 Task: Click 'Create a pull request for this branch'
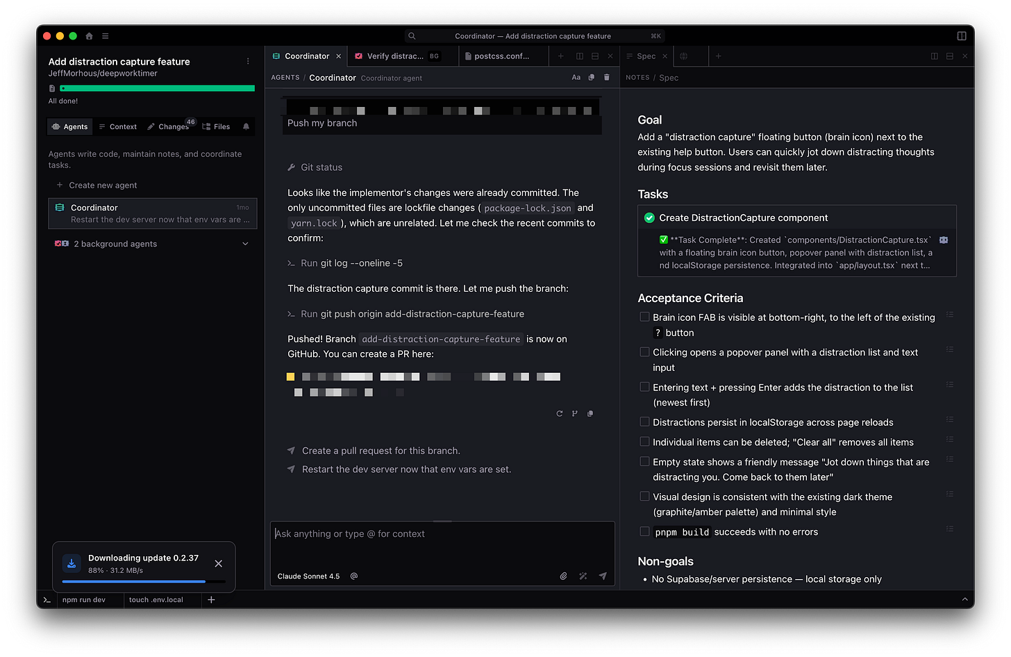[x=381, y=451]
